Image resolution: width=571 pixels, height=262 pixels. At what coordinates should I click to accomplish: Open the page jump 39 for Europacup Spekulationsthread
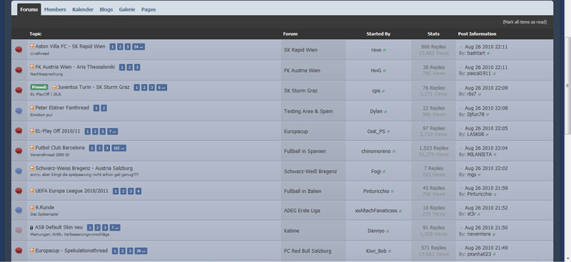pos(141,251)
